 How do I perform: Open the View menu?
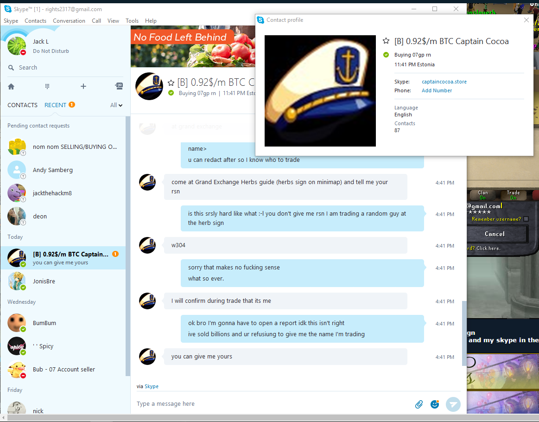[x=113, y=20]
